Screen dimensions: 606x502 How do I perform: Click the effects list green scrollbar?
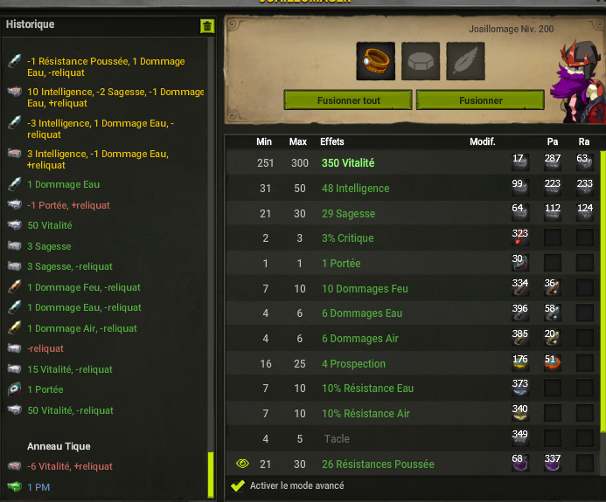tap(603, 292)
